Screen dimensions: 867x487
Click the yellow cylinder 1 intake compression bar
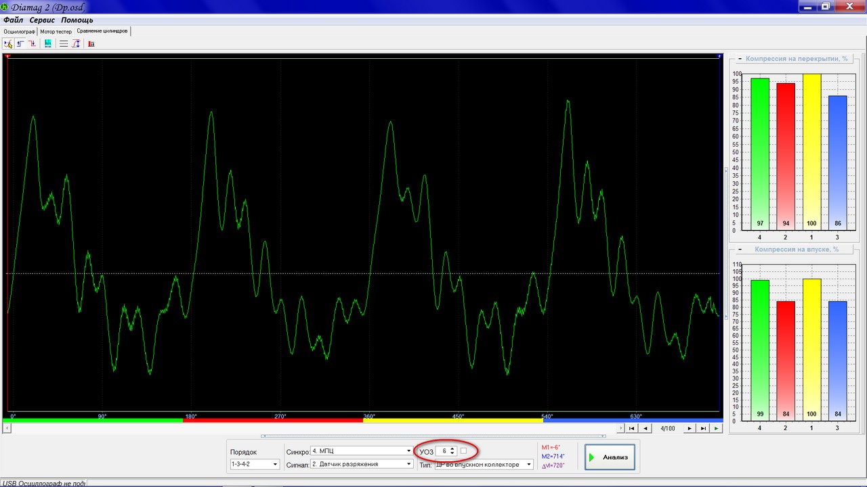pos(811,350)
